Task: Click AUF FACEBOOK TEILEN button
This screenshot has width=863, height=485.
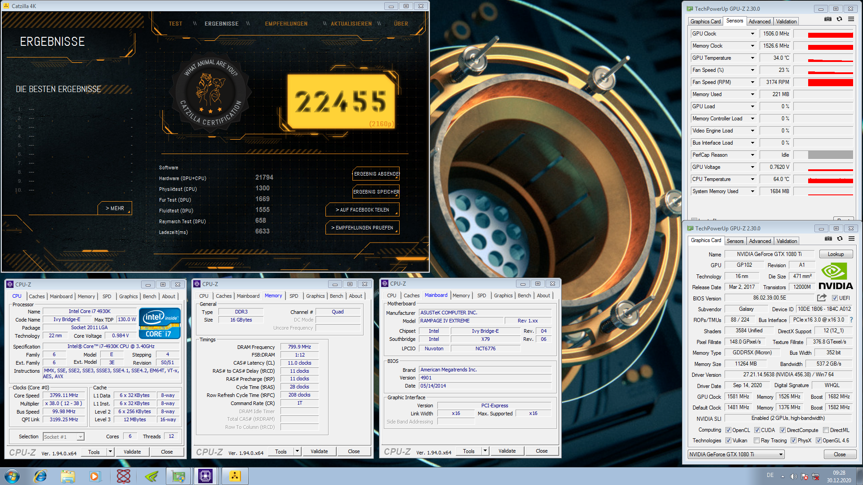Action: pos(362,210)
